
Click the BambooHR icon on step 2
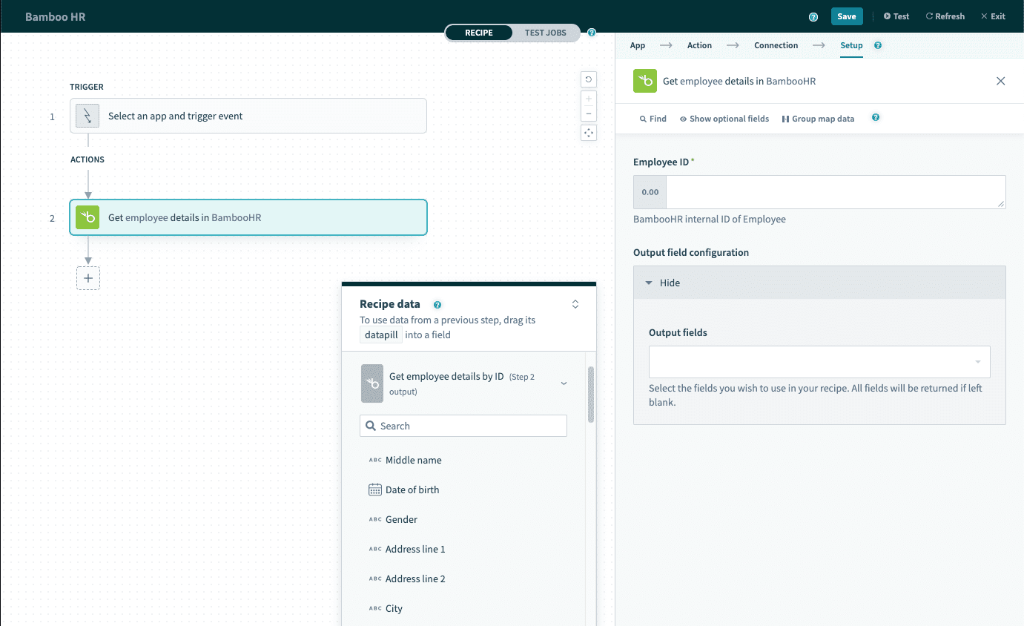tap(87, 217)
